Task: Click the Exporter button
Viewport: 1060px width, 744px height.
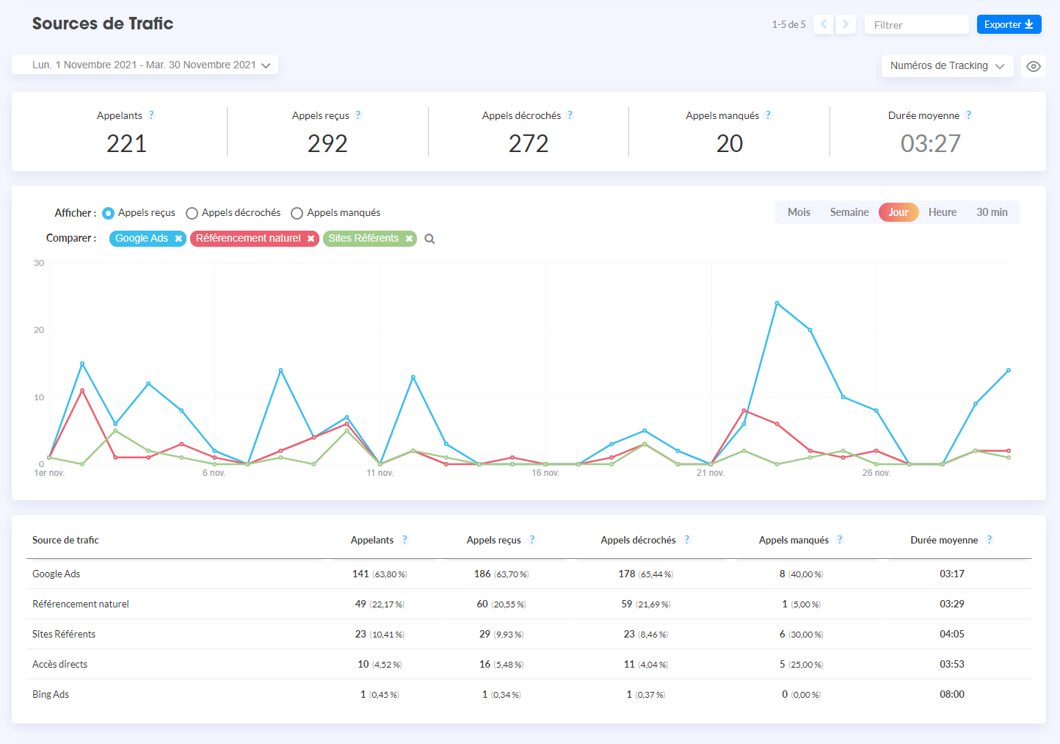Action: click(1008, 24)
